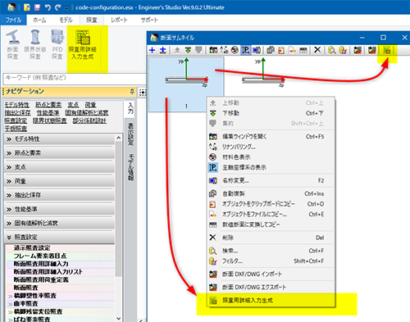Image resolution: width=410 pixels, height=322 pixels.
Task: Click the highlighted 照査用詳細入力生成 toolbar icon
Action: pyautogui.click(x=386, y=50)
